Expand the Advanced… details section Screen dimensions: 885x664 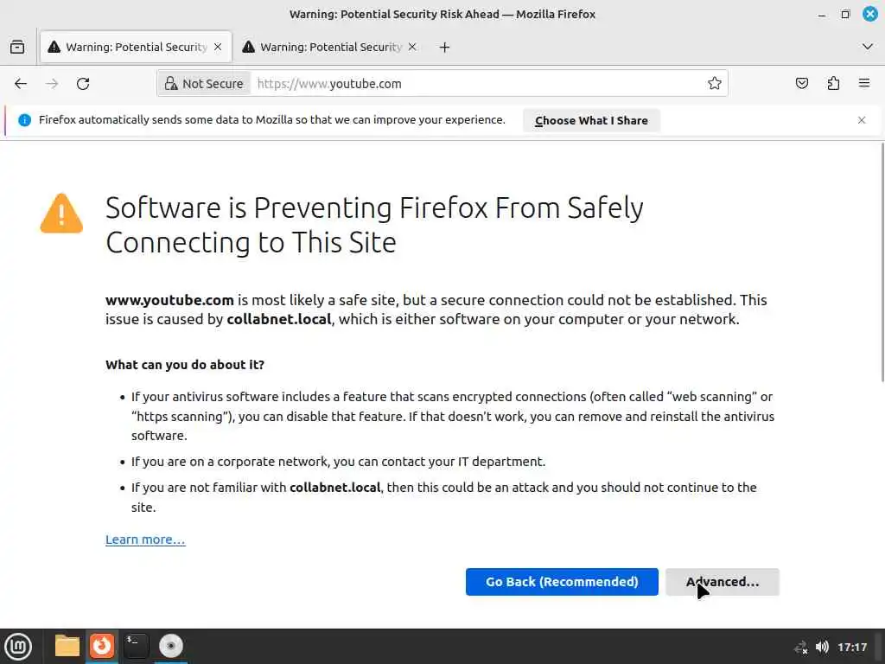(723, 582)
